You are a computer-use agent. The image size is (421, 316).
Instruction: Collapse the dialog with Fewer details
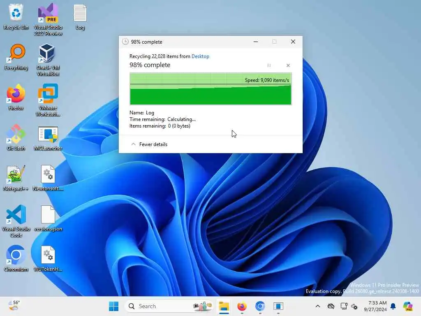pos(149,144)
